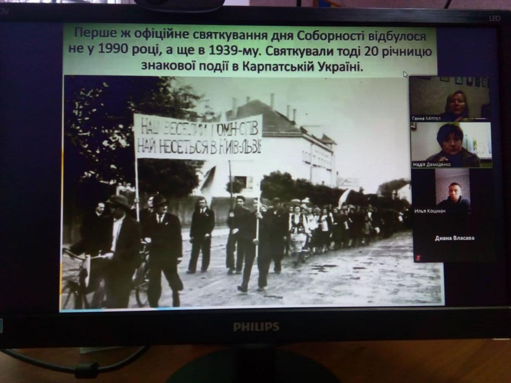Click the slide heading starting 'Перше ж офіційне святкування'
The image size is (511, 383).
(250, 50)
